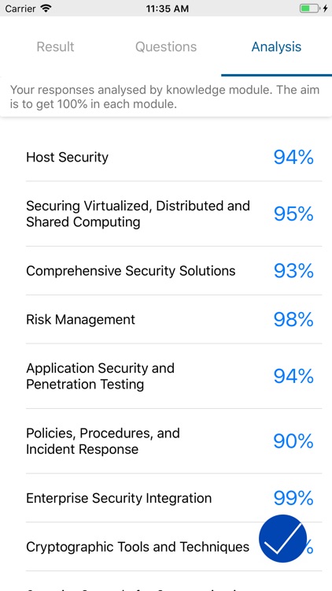
Task: Select Application Security and Penetration Testing
Action: (166, 376)
